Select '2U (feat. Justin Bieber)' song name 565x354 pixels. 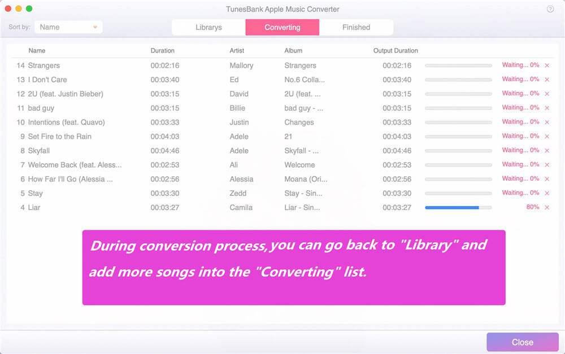tap(66, 94)
